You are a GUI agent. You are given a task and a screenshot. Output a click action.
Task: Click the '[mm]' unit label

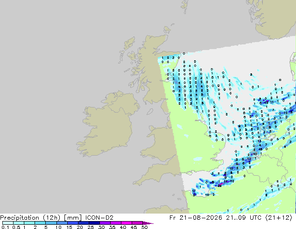73,218
